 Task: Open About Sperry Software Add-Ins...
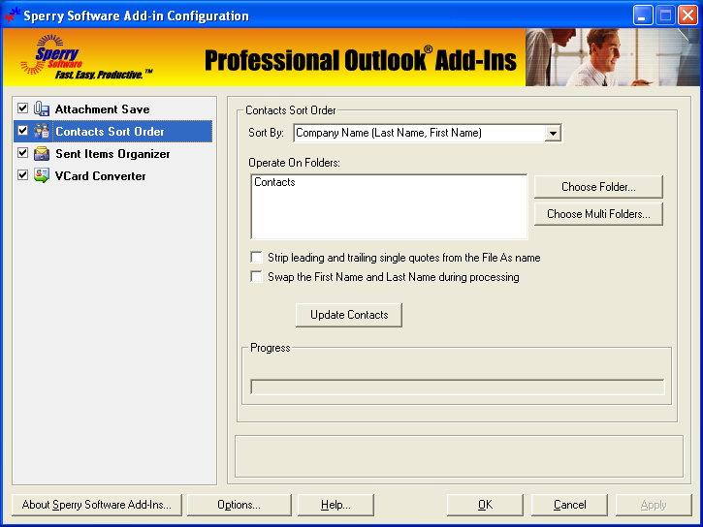pos(97,505)
